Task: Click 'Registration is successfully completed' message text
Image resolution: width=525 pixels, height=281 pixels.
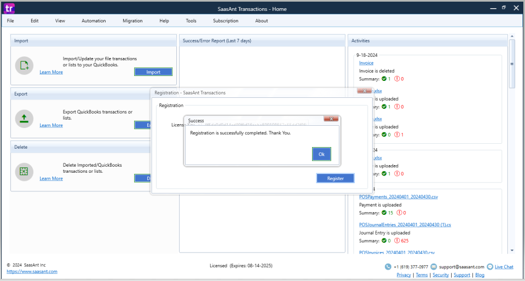Action: (x=240, y=133)
